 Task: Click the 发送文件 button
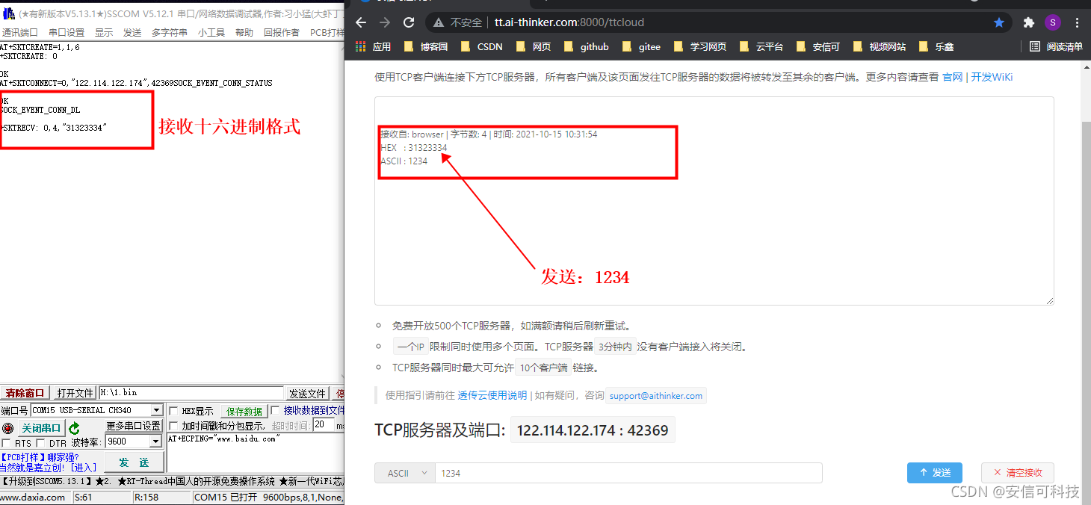308,394
